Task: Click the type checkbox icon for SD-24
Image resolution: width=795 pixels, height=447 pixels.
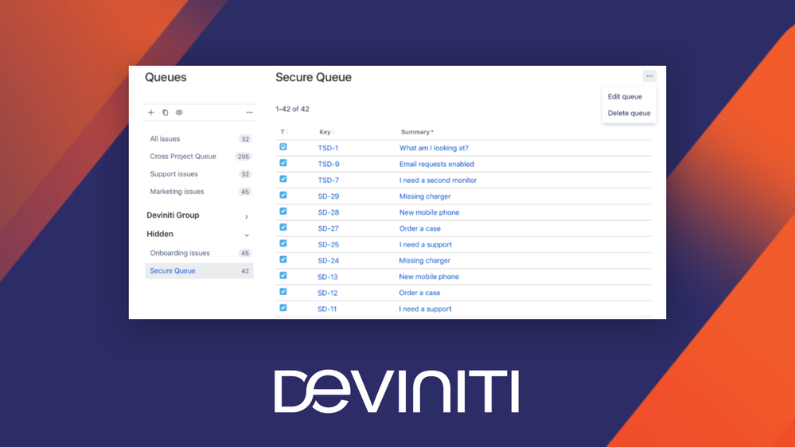Action: [x=283, y=259]
